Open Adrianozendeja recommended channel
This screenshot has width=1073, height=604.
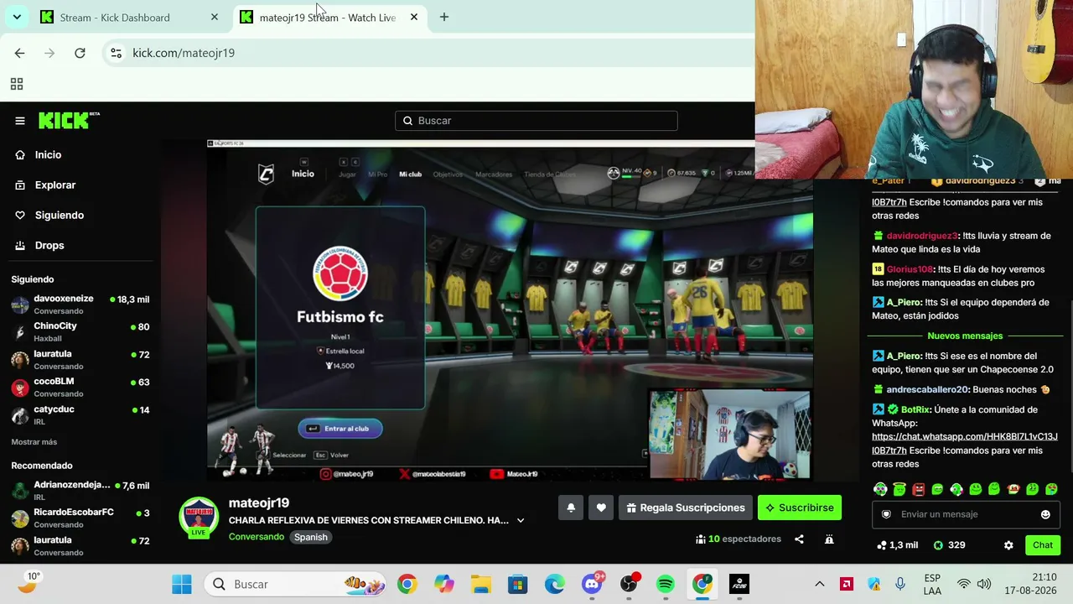[x=80, y=491]
